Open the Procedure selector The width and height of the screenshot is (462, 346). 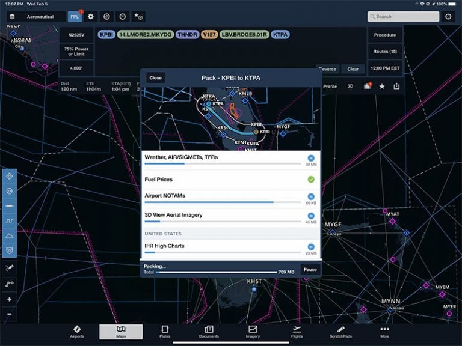[x=385, y=35]
